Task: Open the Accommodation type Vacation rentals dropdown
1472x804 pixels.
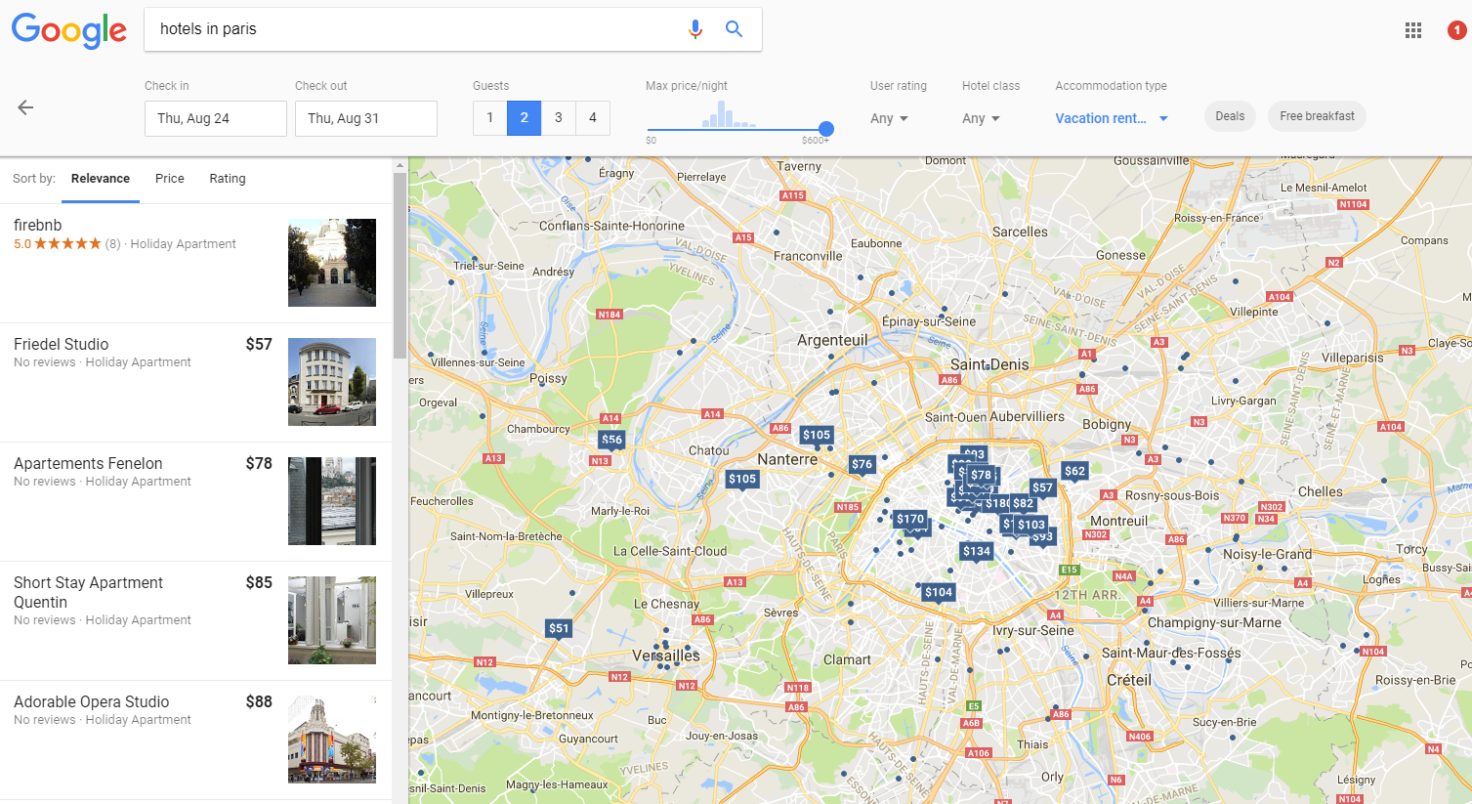Action: click(1111, 118)
